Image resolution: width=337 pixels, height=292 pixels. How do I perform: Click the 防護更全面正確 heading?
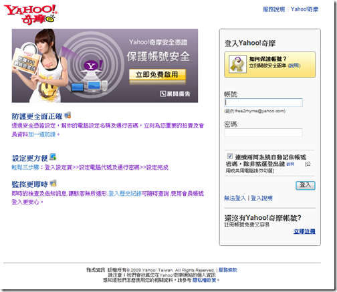37,116
